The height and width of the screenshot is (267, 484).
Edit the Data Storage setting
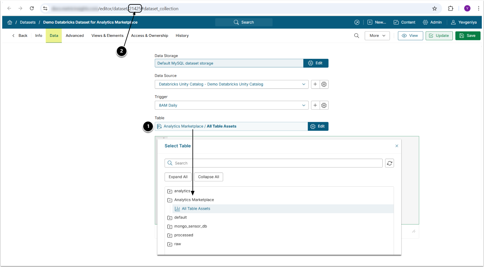pos(316,63)
